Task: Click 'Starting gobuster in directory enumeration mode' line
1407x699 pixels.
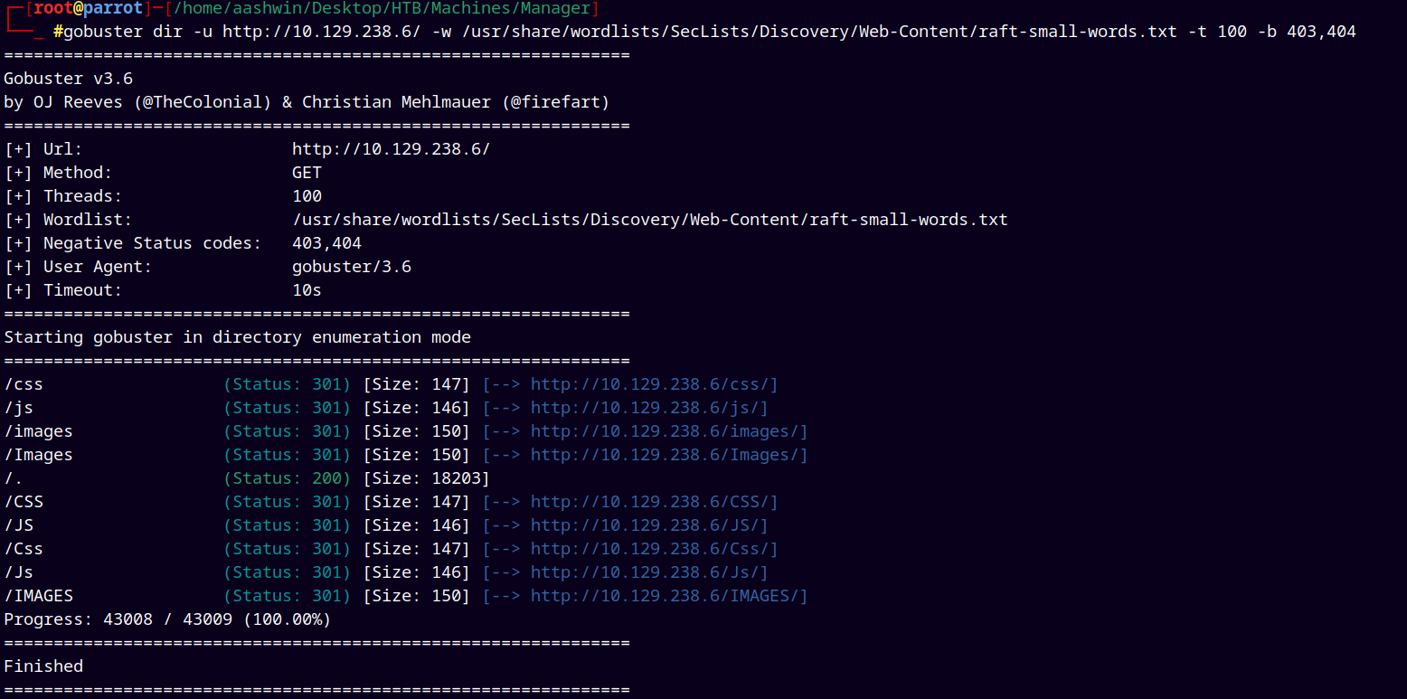Action: pyautogui.click(x=237, y=337)
